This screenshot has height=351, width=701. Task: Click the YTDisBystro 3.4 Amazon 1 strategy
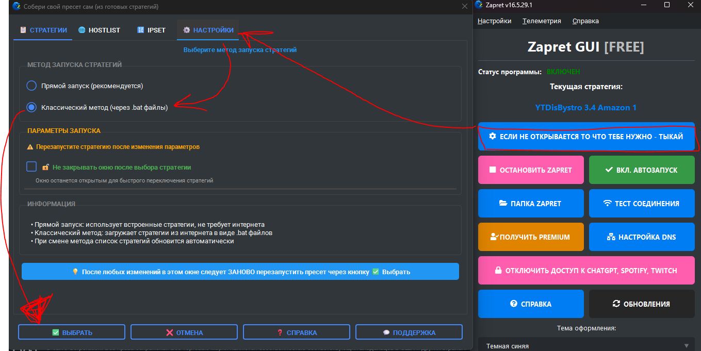[x=585, y=108]
